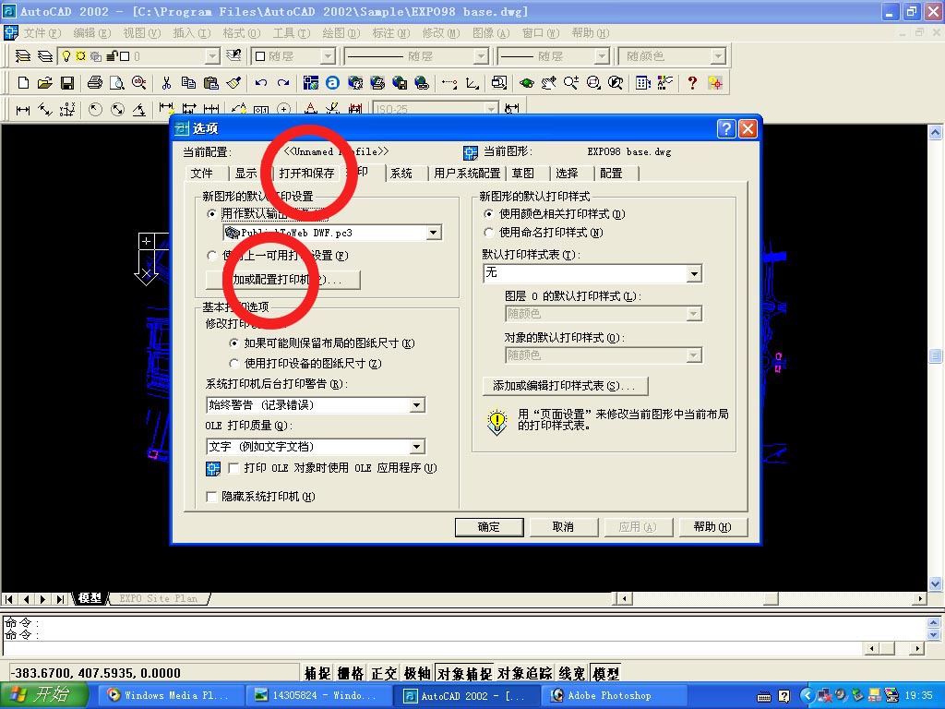
Task: Click the red question mark Help icon
Action: click(x=692, y=83)
